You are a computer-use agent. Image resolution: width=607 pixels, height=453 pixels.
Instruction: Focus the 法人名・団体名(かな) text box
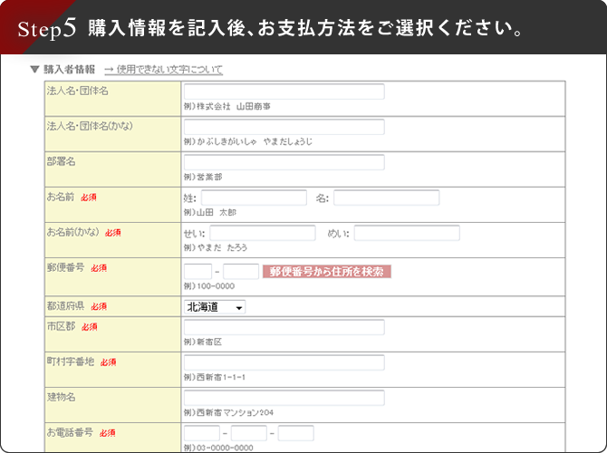284,127
